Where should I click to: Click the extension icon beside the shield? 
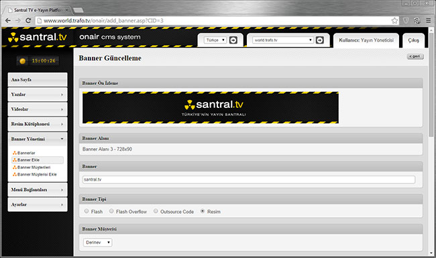[417, 21]
